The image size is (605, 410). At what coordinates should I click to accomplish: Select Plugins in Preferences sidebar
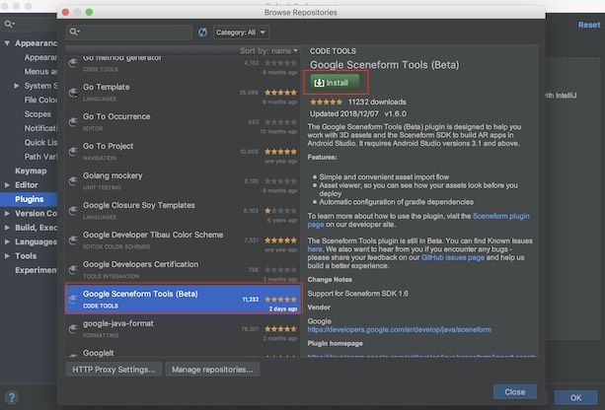pyautogui.click(x=29, y=199)
